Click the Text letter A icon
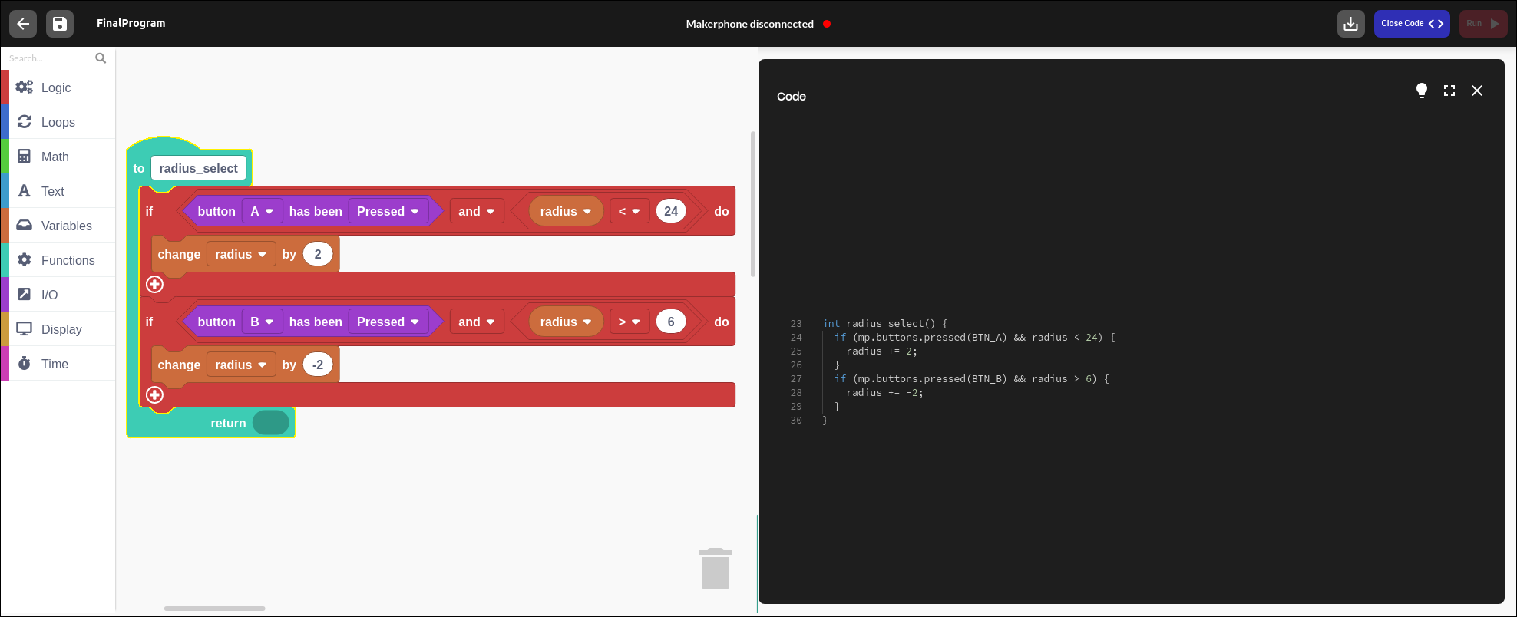Viewport: 1517px width, 617px height. pyautogui.click(x=25, y=190)
